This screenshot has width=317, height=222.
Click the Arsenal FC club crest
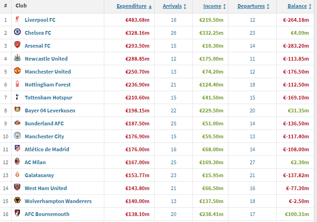coord(17,46)
